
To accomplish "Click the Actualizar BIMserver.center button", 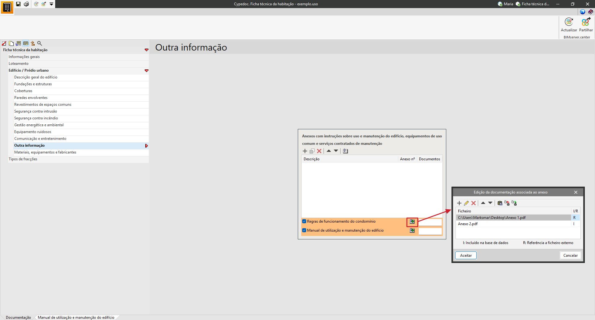I will (569, 25).
